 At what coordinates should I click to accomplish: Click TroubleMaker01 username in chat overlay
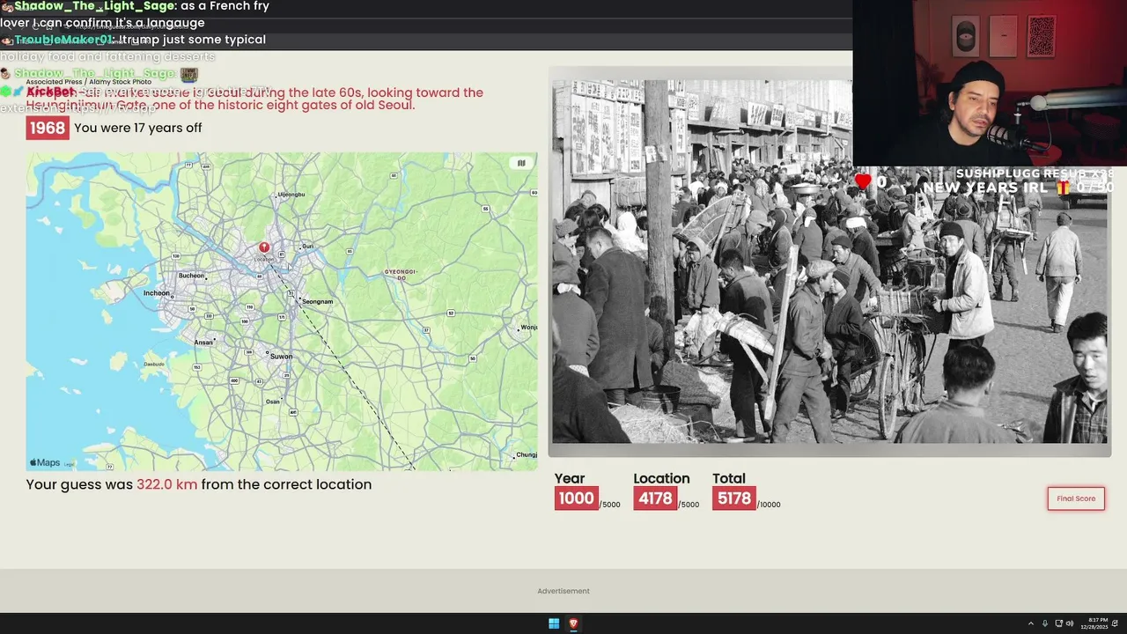pos(64,40)
